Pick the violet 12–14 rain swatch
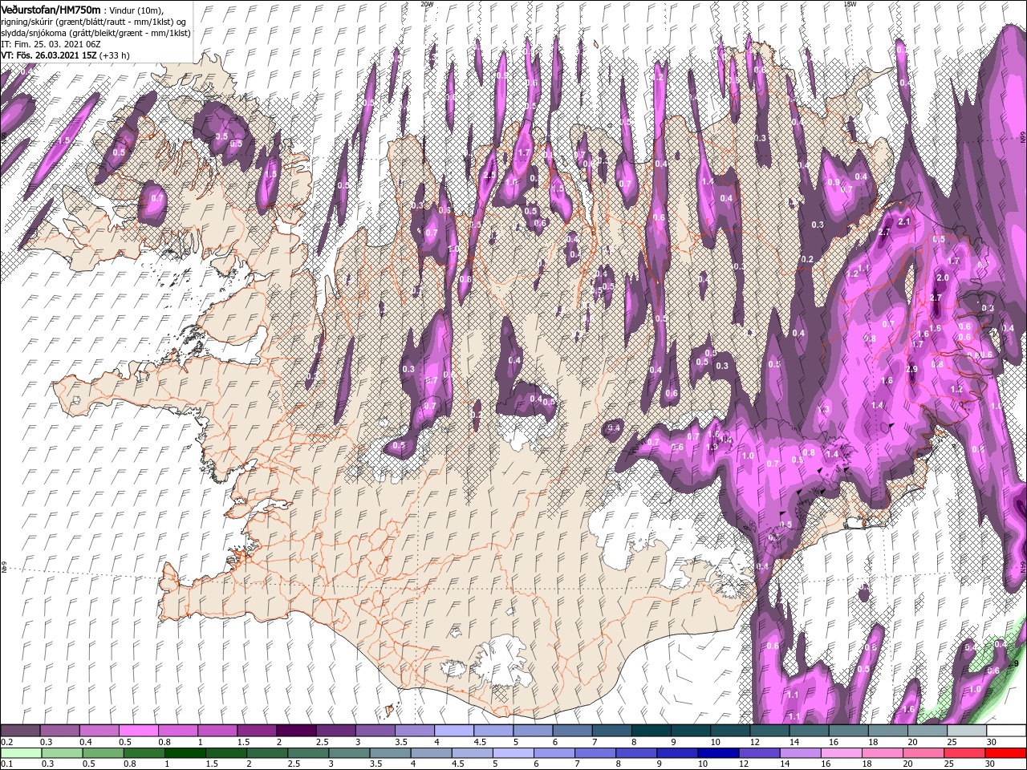 coord(759,753)
